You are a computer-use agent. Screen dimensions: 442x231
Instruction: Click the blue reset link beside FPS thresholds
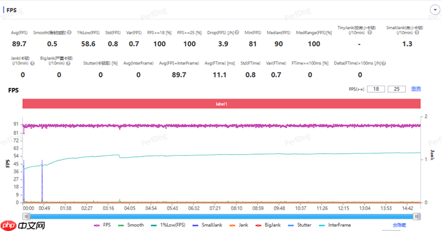pyautogui.click(x=416, y=88)
